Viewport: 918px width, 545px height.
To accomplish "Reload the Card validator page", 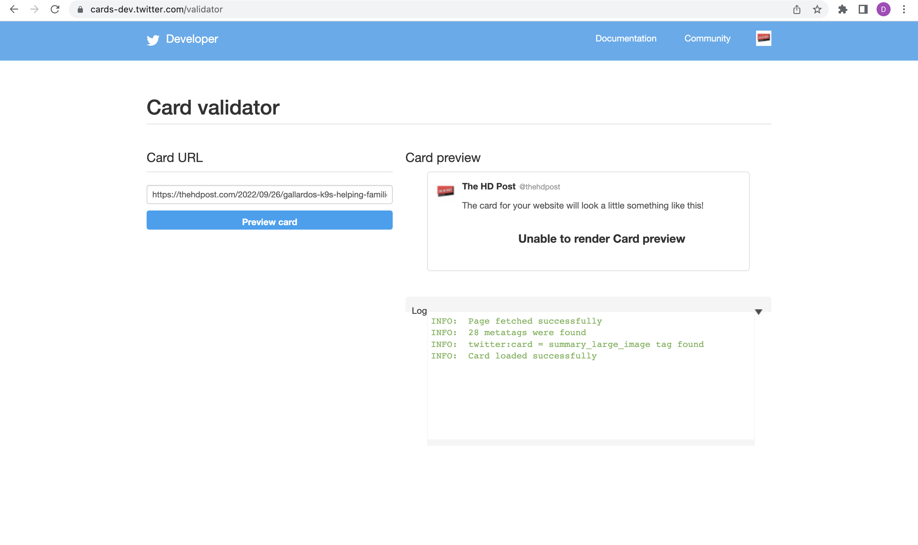I will 55,10.
